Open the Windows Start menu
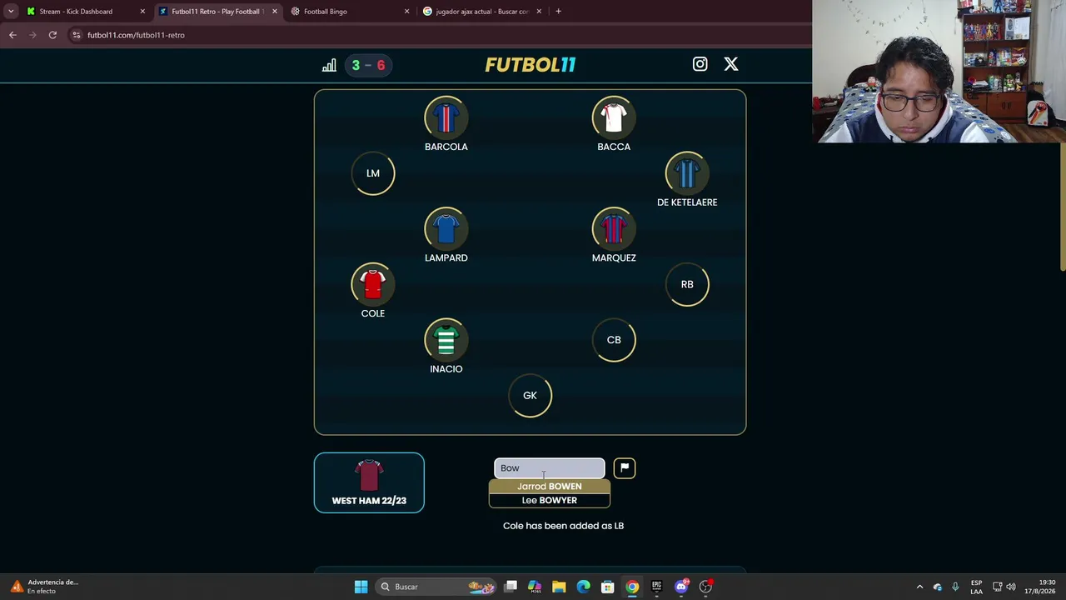Image resolution: width=1066 pixels, height=600 pixels. [x=361, y=587]
